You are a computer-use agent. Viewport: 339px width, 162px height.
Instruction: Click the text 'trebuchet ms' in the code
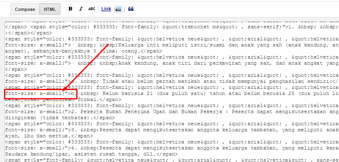tap(201, 27)
